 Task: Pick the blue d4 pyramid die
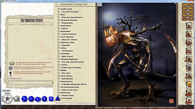coord(58,98)
